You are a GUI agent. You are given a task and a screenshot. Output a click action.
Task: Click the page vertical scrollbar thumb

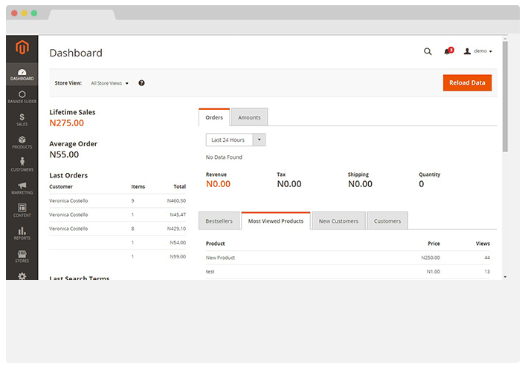pyautogui.click(x=505, y=96)
